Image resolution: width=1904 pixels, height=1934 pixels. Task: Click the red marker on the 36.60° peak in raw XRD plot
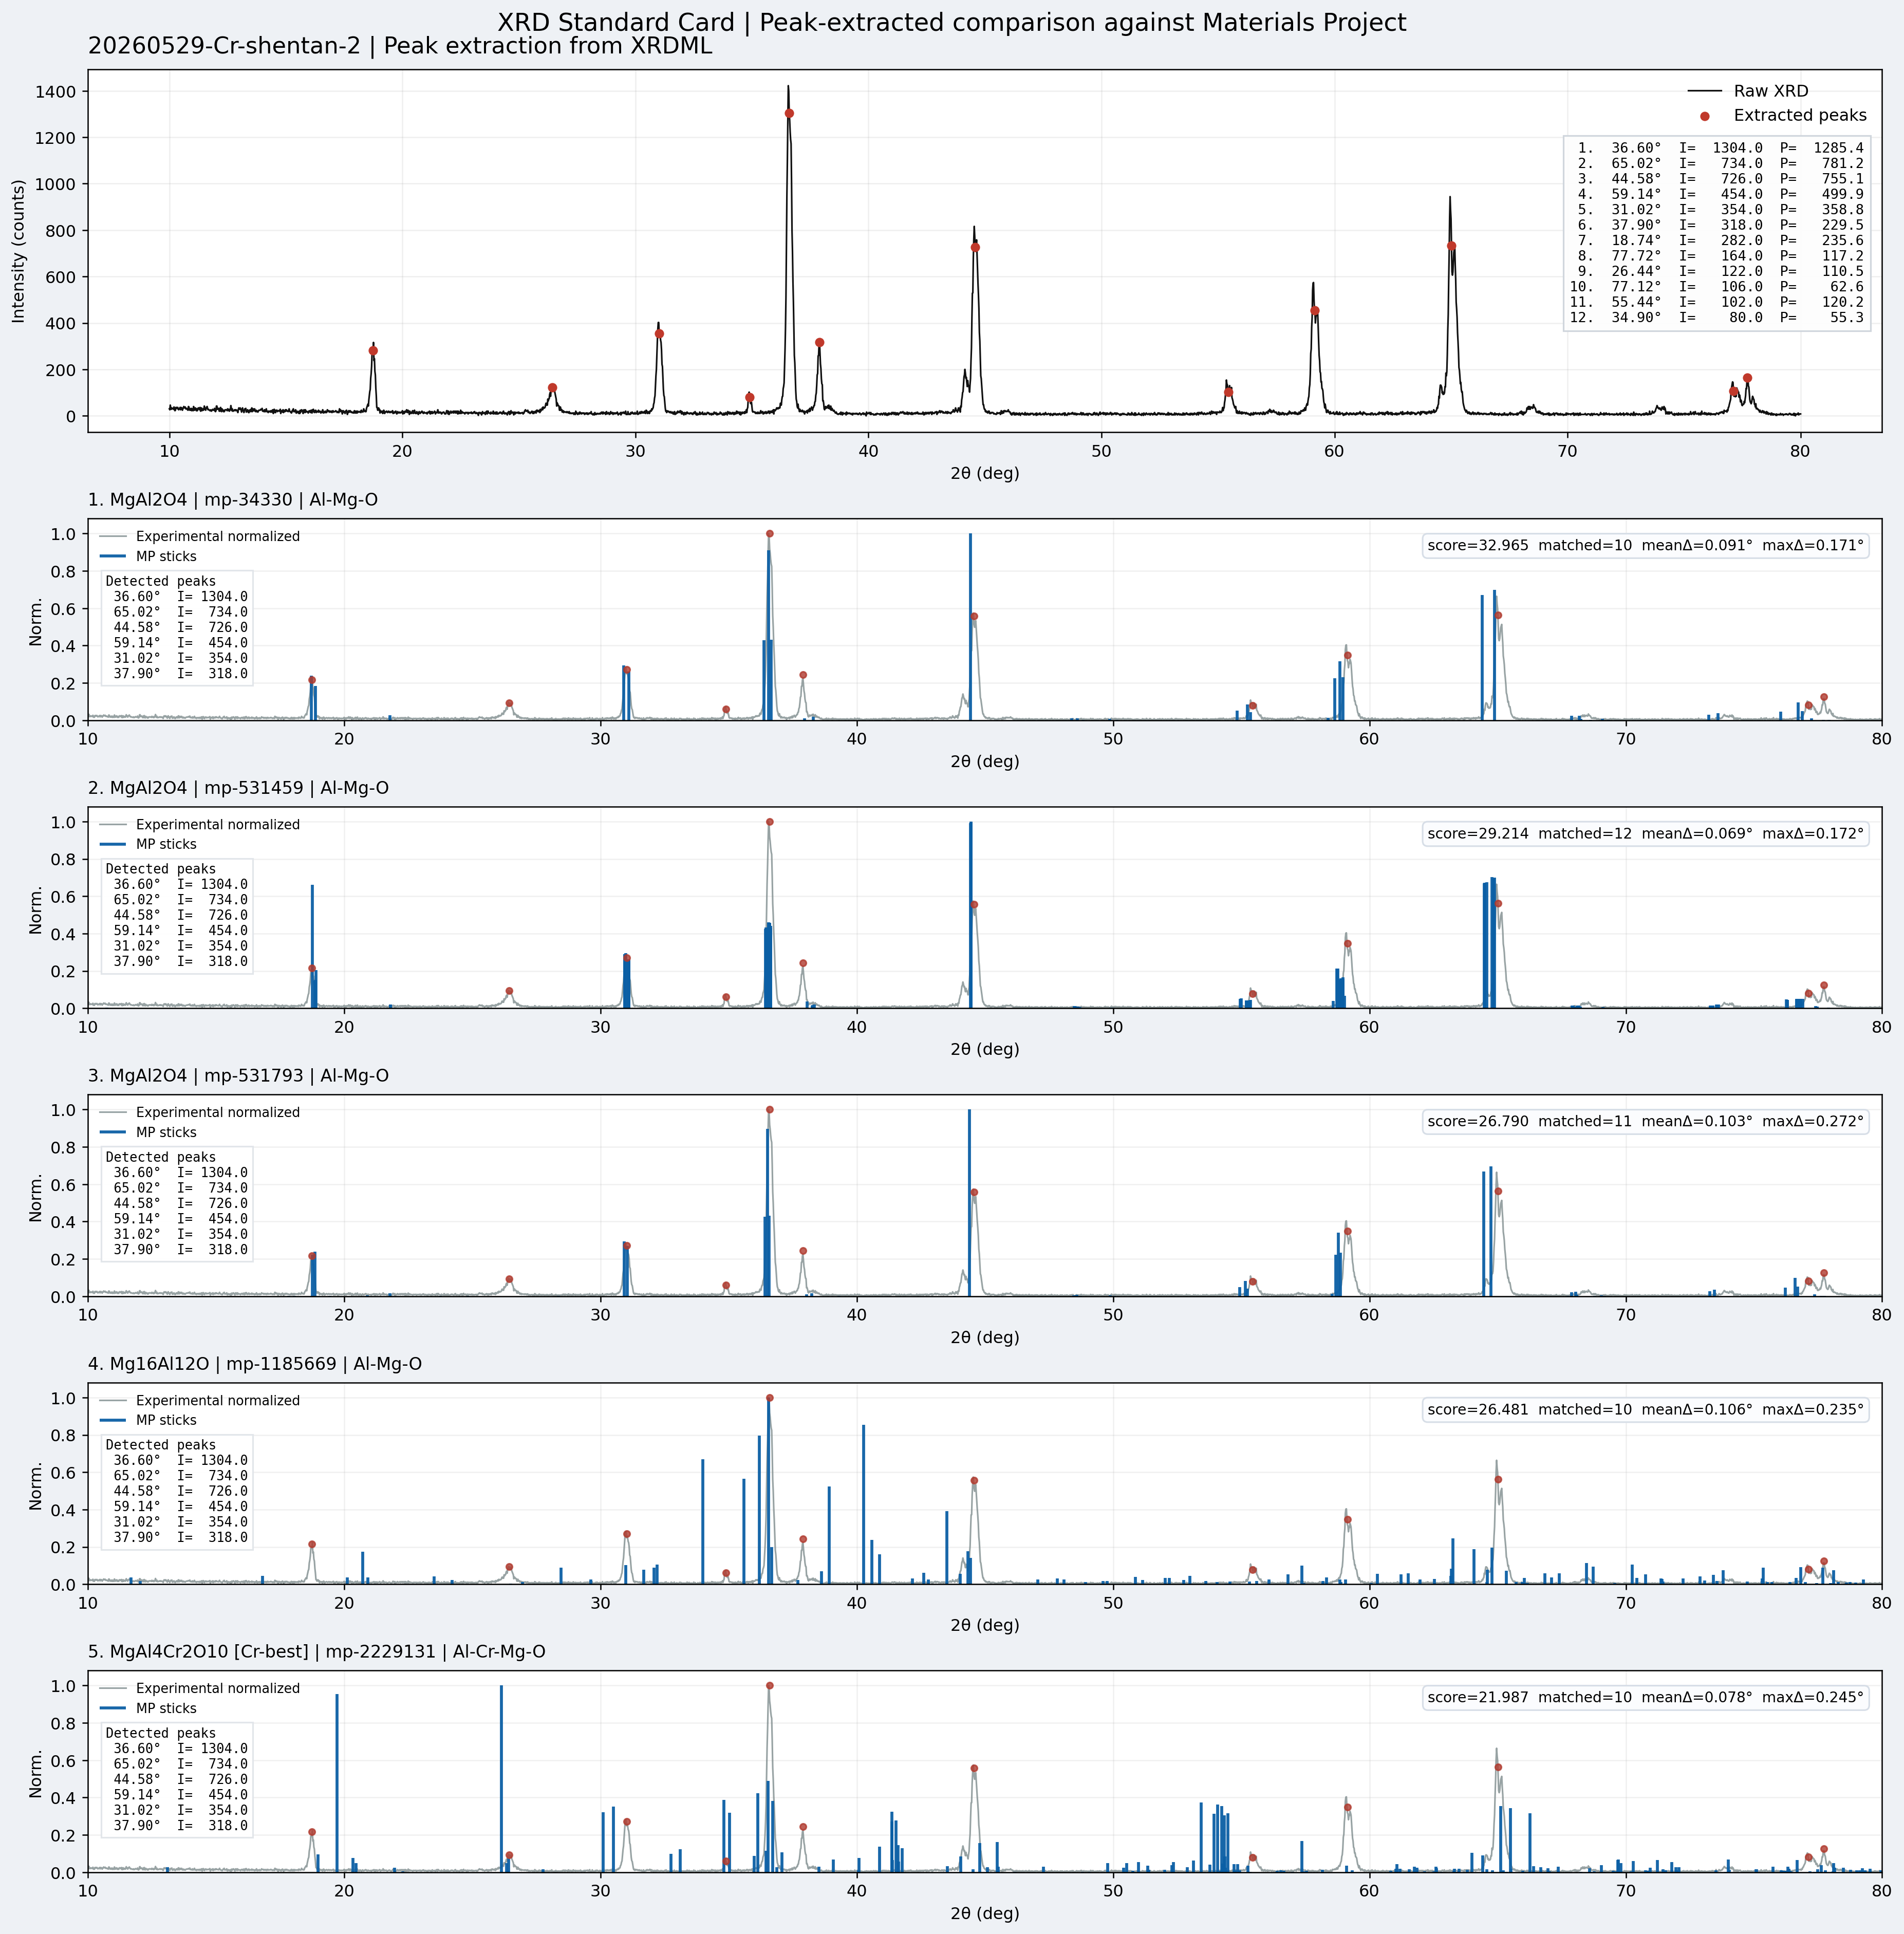789,113
